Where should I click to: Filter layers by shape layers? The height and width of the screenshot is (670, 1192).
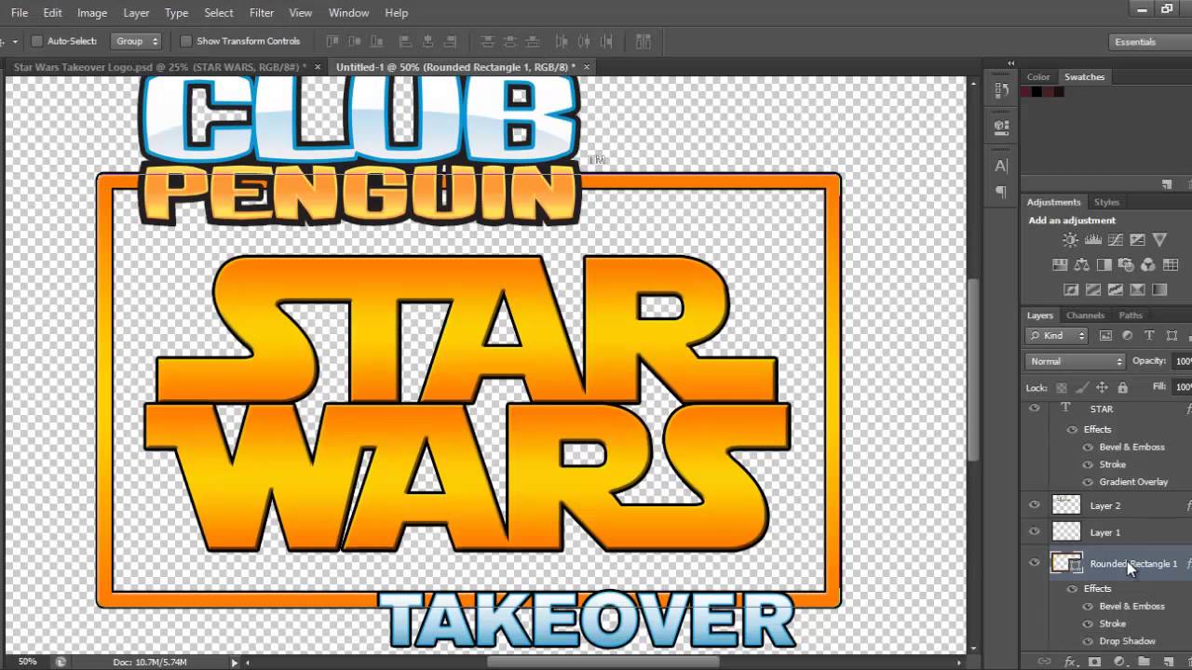point(1172,336)
